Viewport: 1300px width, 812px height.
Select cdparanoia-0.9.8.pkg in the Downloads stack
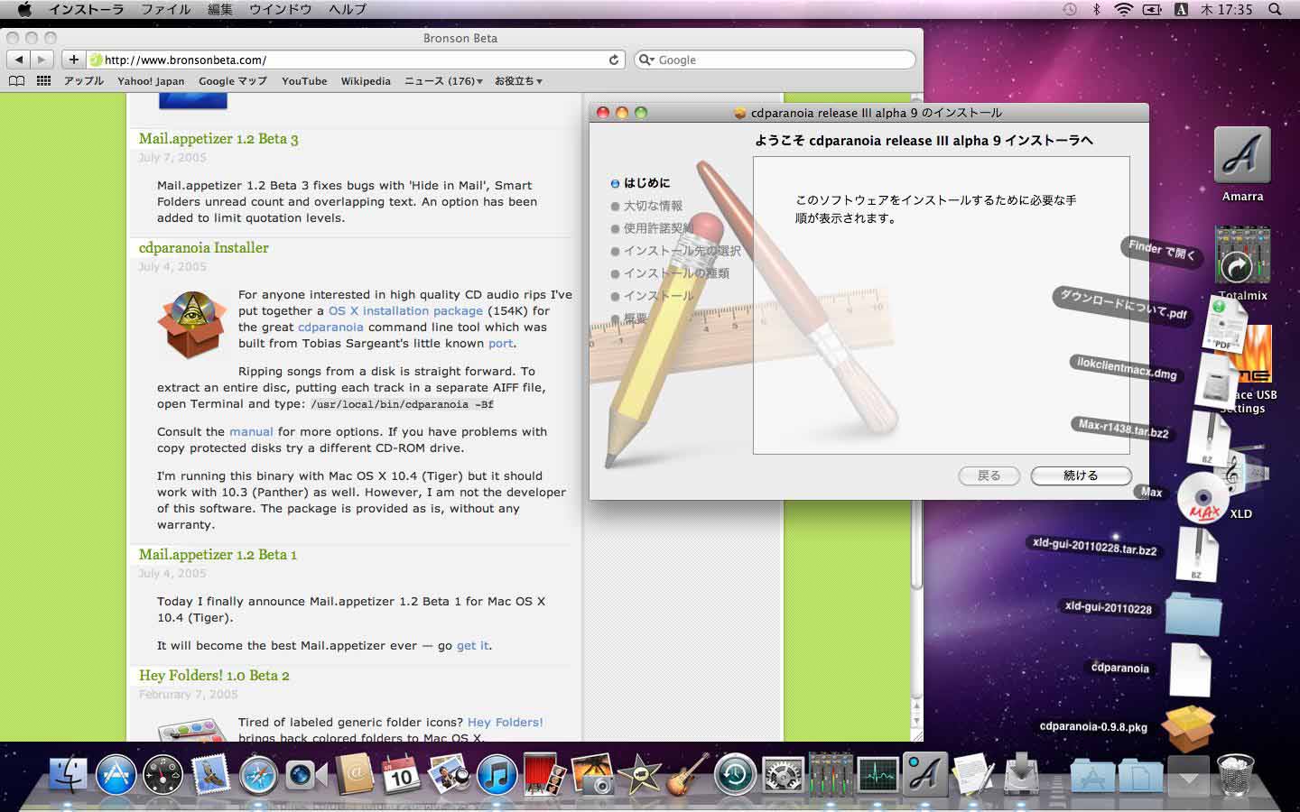tap(1188, 727)
